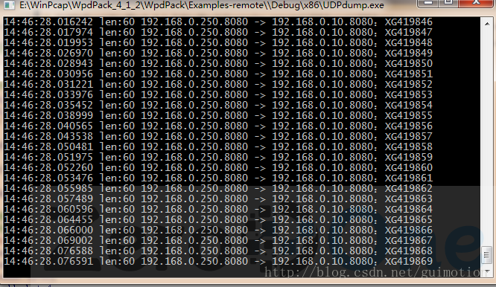Open the console system menu icon in title bar

click(x=8, y=4)
